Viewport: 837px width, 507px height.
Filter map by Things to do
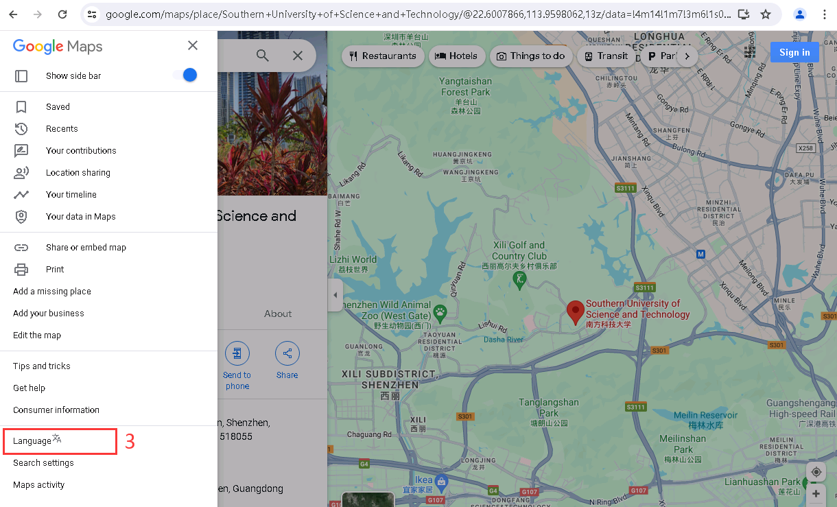pos(531,56)
